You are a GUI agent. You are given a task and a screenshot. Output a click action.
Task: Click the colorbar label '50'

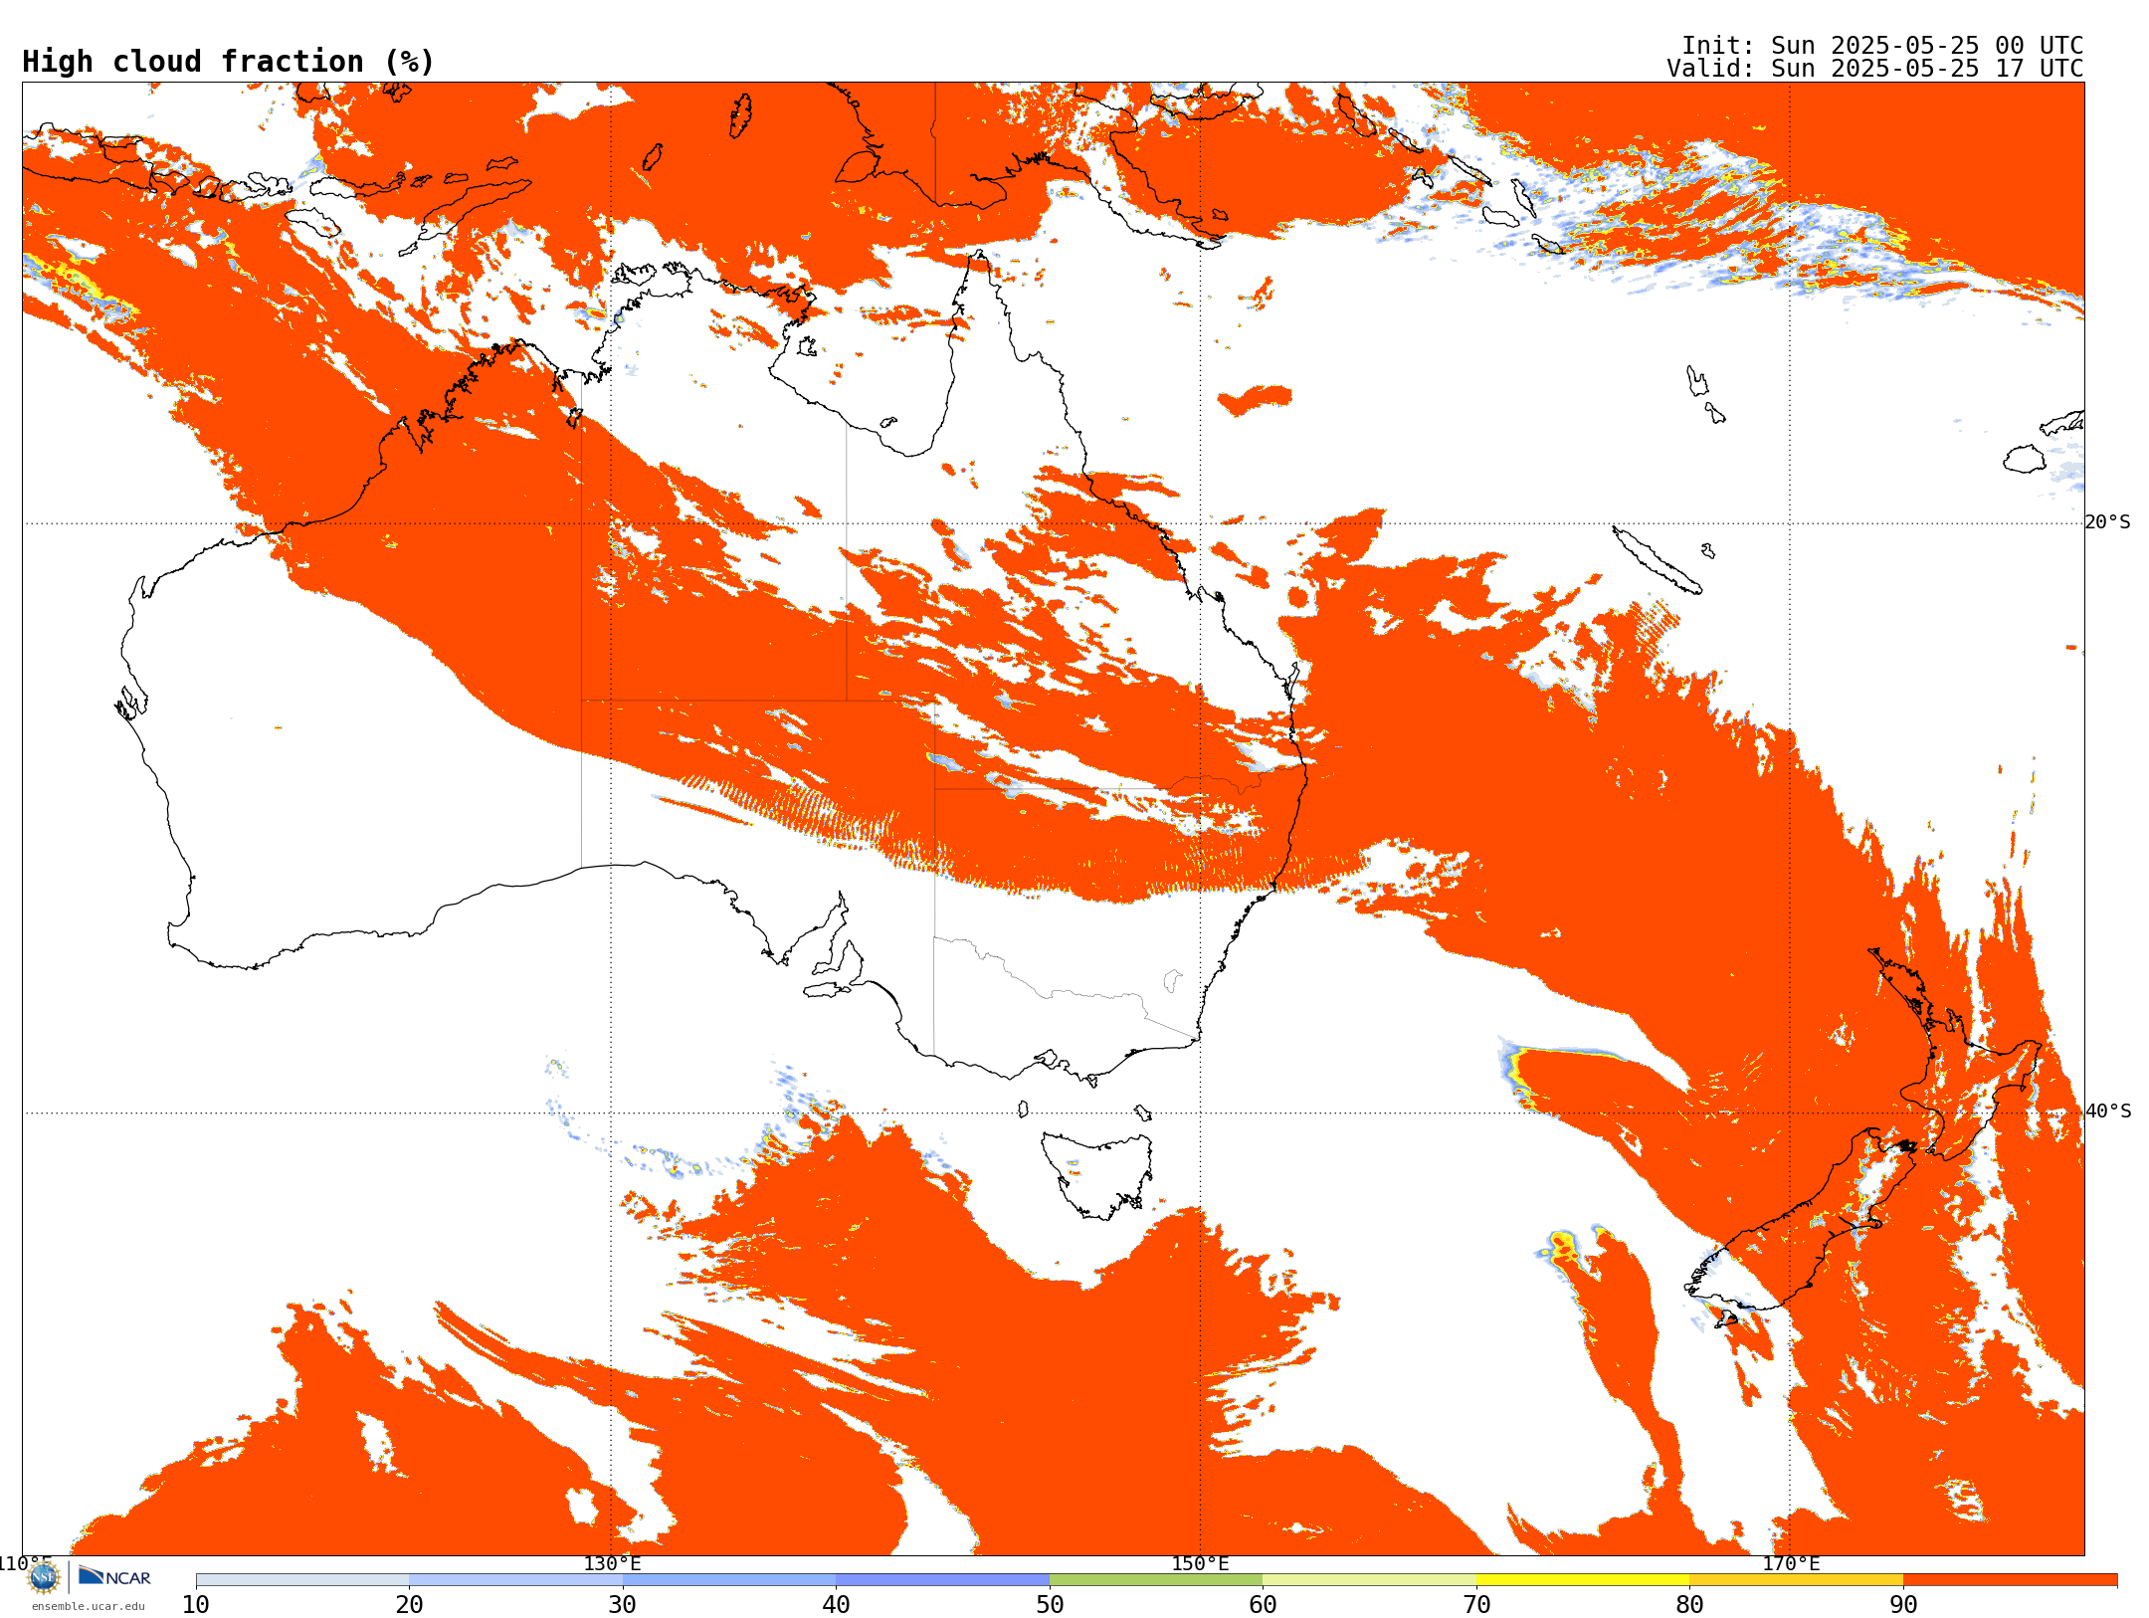click(1050, 1604)
